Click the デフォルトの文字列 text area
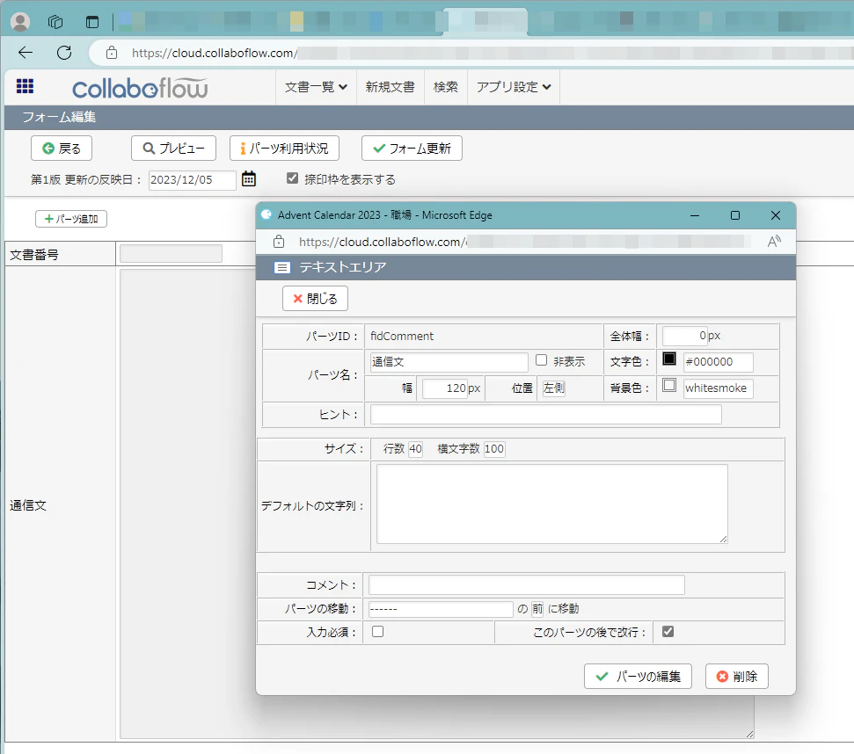This screenshot has height=754, width=854. pos(552,504)
